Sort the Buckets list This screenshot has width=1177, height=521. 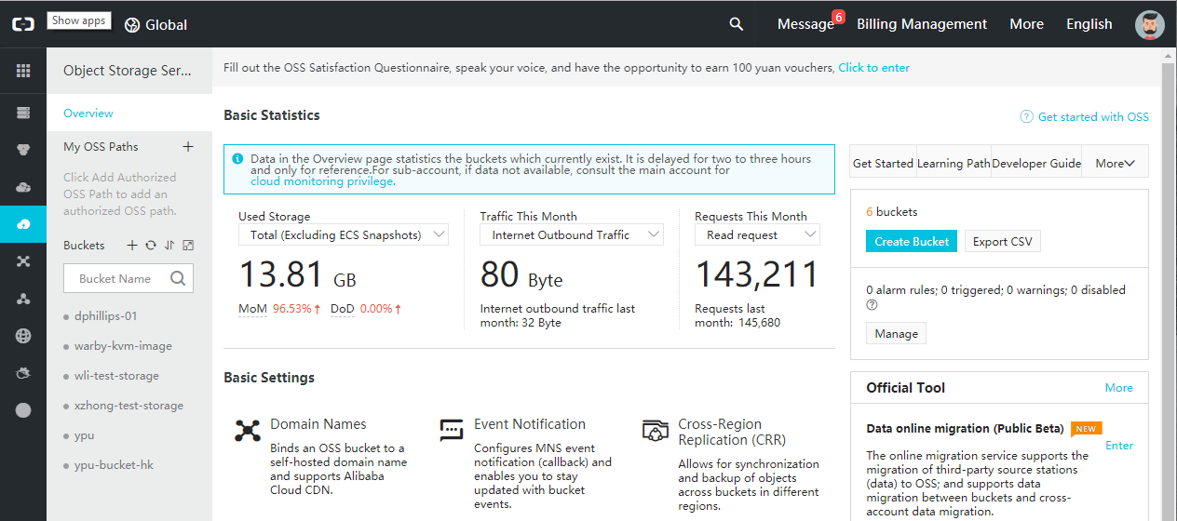tap(169, 246)
